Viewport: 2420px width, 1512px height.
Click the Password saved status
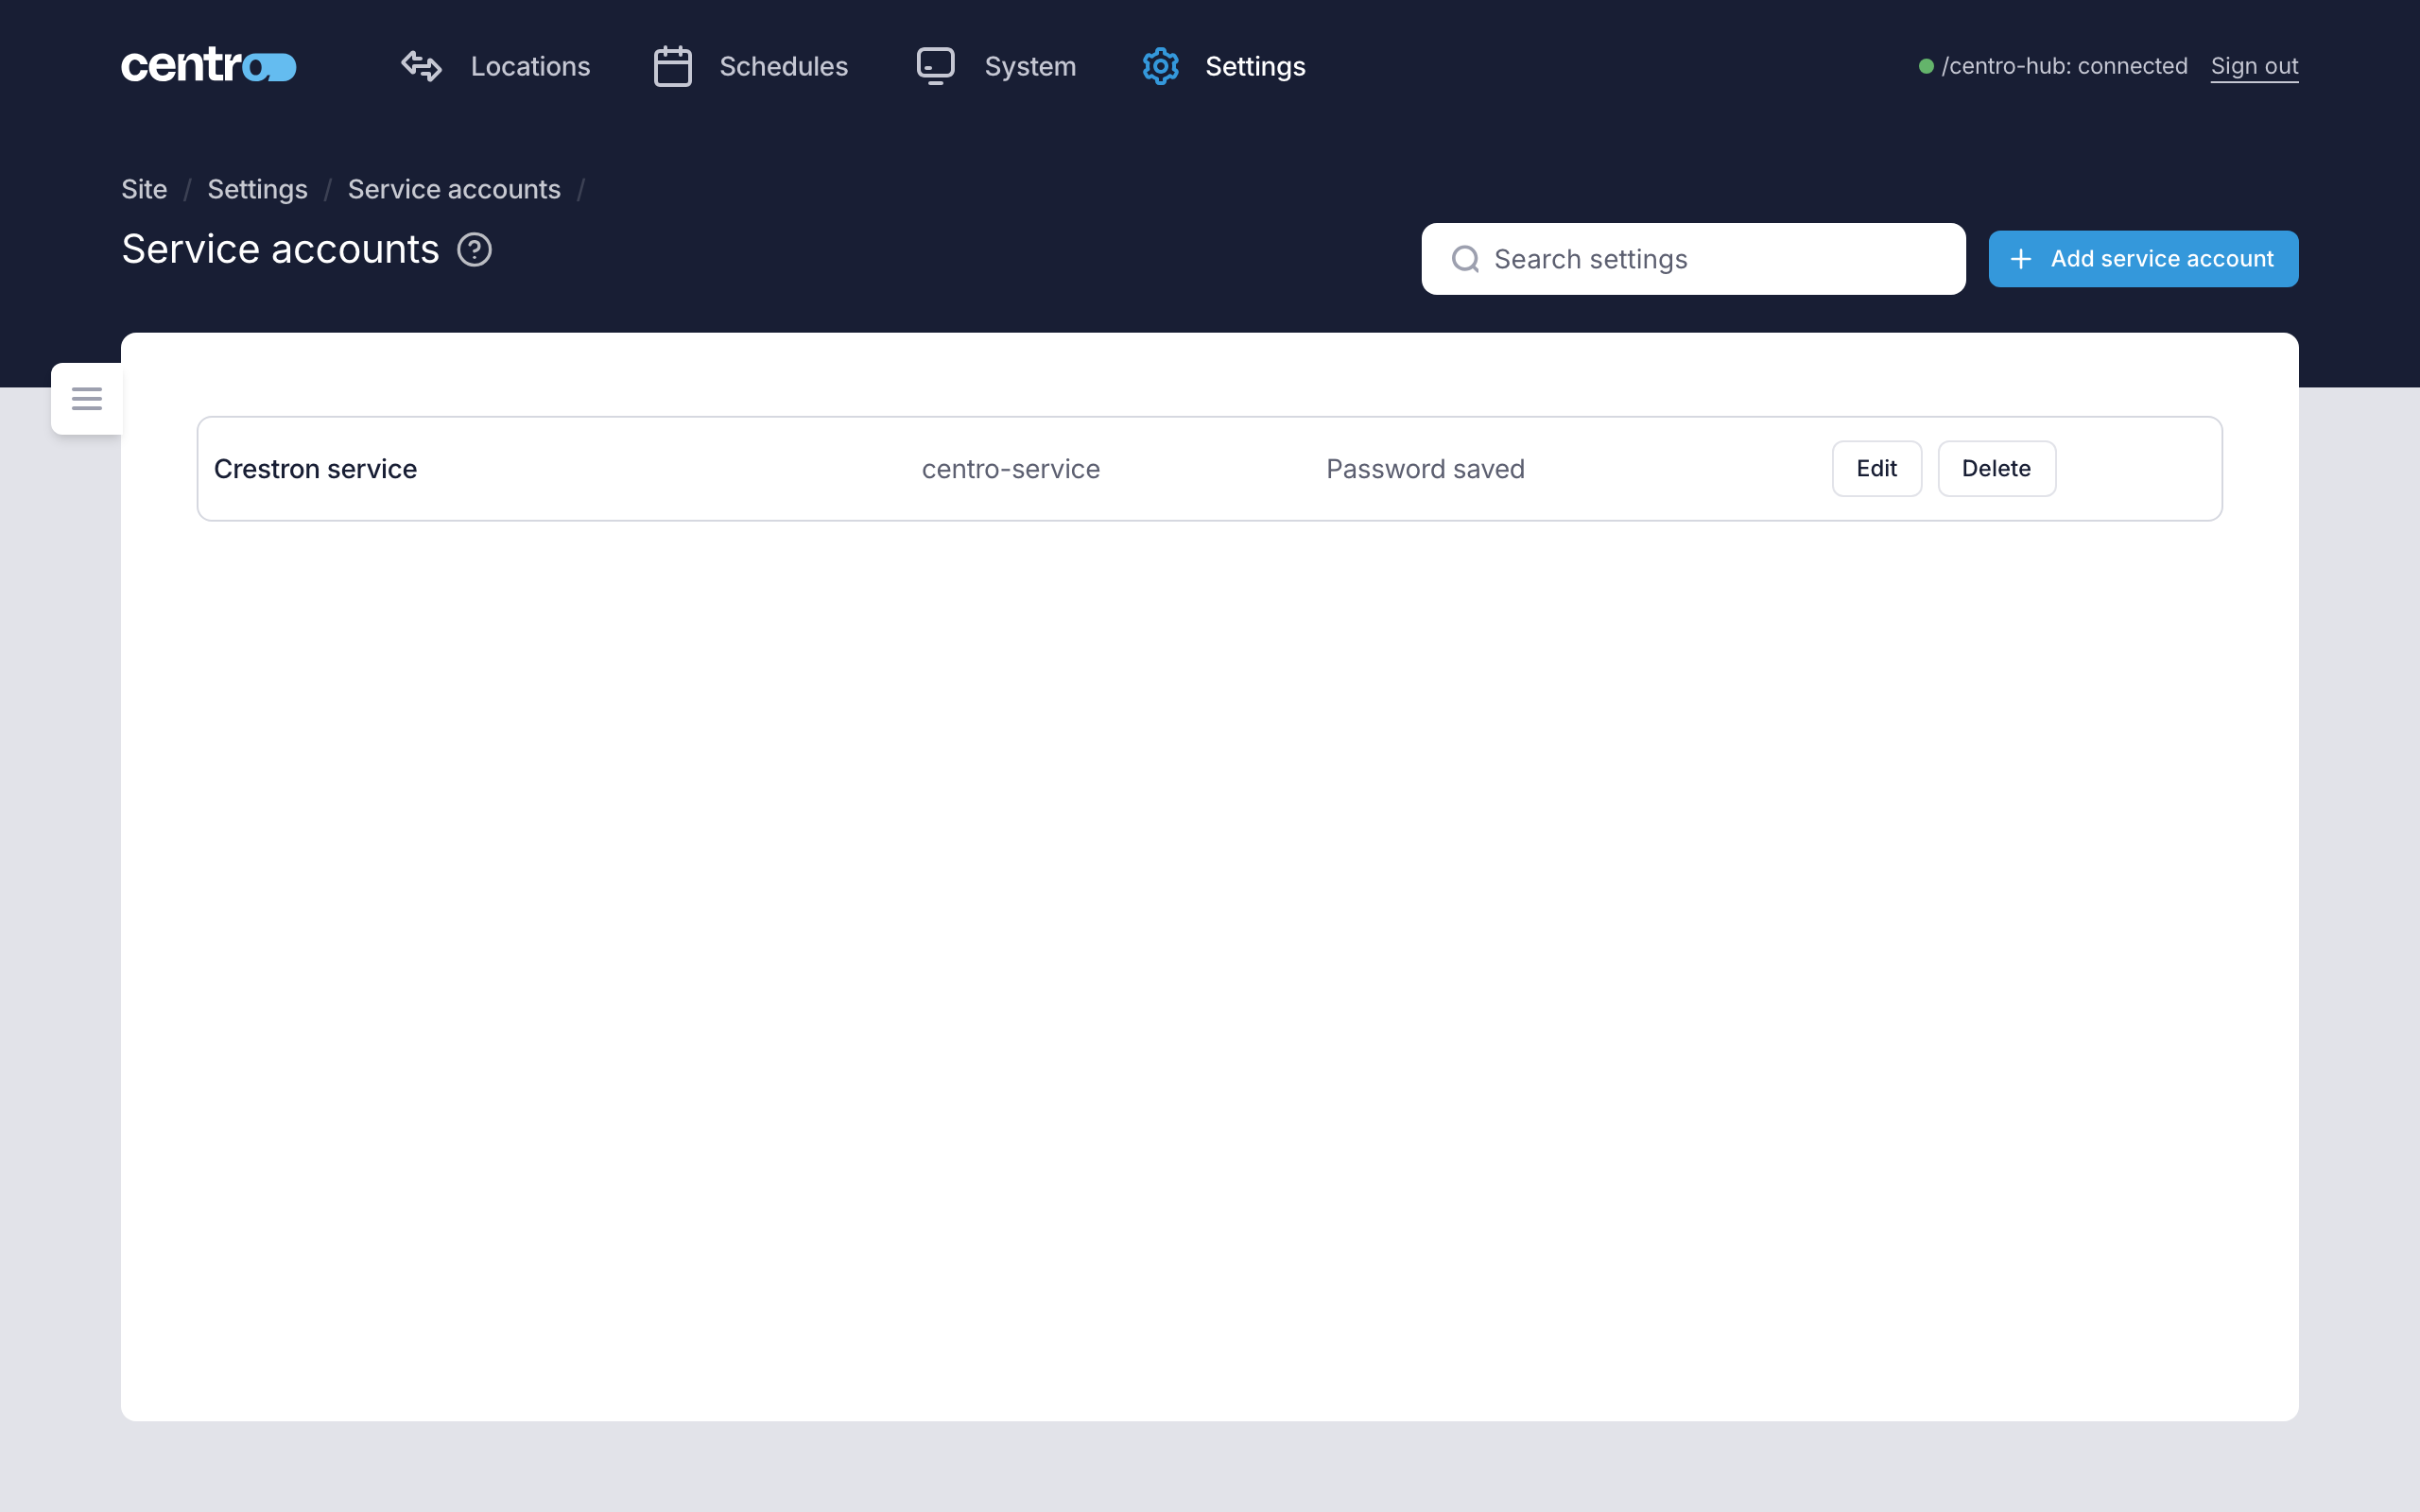coord(1425,469)
